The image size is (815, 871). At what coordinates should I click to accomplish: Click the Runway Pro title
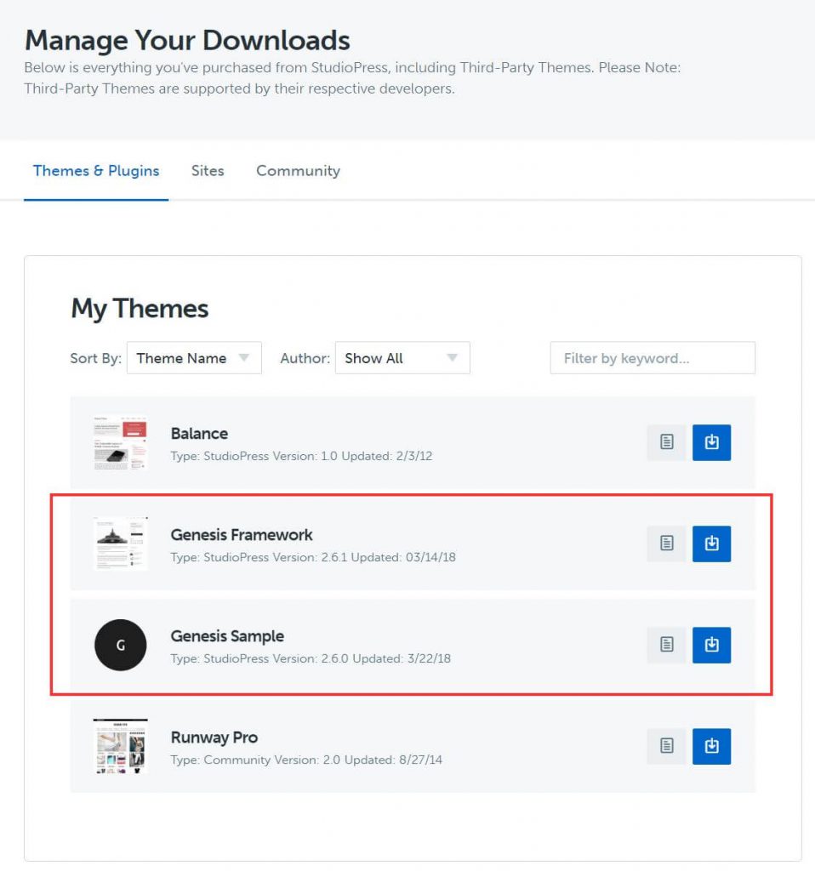[214, 737]
